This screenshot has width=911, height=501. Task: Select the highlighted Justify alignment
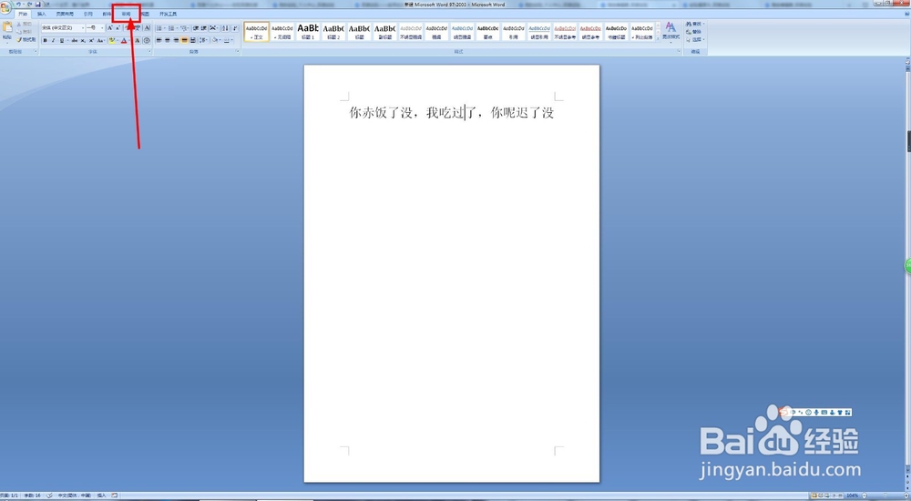pyautogui.click(x=184, y=41)
